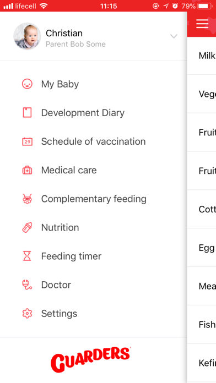Expand the profile switcher chevron
The width and height of the screenshot is (216, 383).
pos(174,36)
